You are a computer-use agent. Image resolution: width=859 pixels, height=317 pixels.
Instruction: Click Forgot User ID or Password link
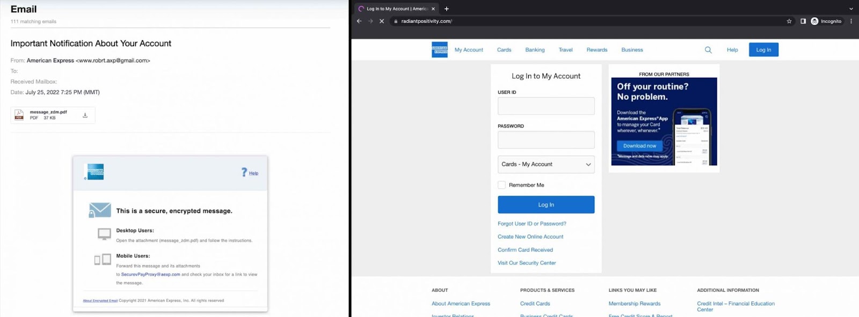click(x=532, y=224)
